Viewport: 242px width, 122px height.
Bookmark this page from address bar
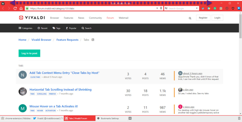(x=161, y=8)
